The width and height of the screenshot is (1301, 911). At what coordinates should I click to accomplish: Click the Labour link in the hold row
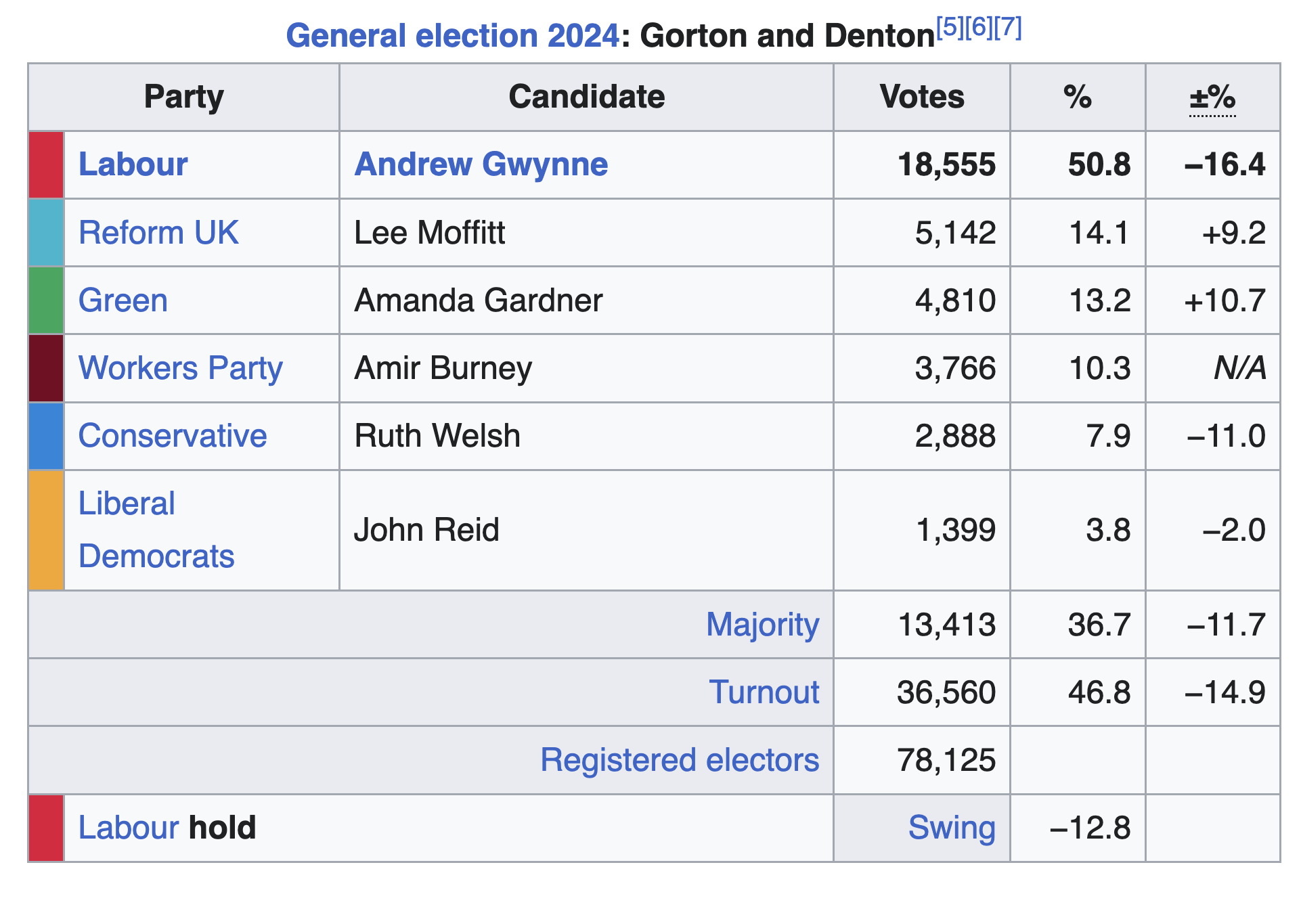pyautogui.click(x=129, y=828)
